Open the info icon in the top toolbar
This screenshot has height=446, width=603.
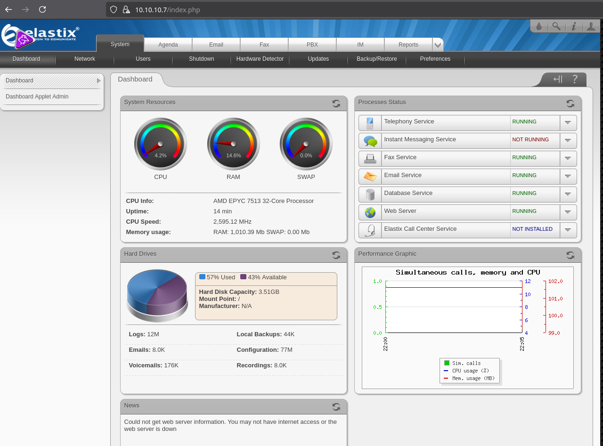574,26
